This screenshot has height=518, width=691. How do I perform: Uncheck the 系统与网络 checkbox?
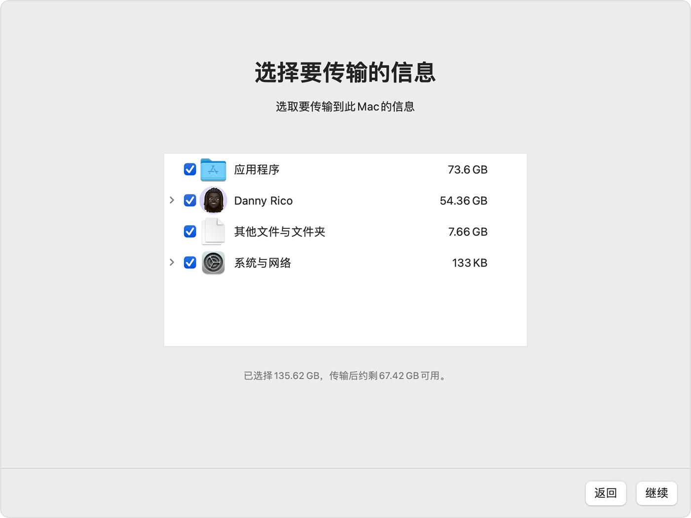190,262
